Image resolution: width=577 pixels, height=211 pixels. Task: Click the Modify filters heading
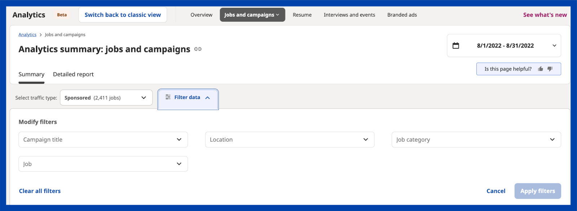(x=38, y=122)
